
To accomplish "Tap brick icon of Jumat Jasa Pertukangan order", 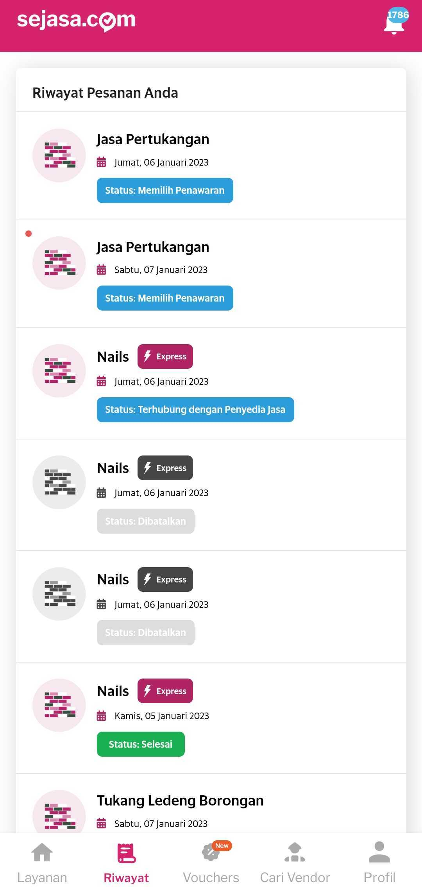I will (59, 155).
